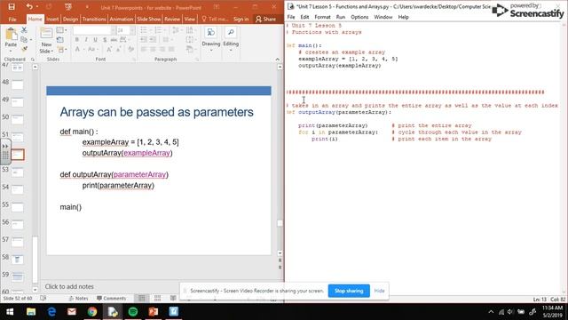Toggle Underline formatting
Viewport: 568px width, 320px height.
coord(95,39)
